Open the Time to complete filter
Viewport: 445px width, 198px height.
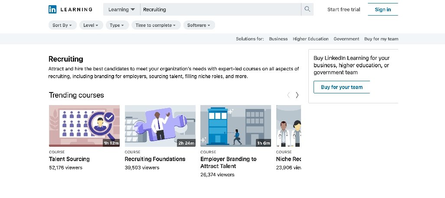156,25
